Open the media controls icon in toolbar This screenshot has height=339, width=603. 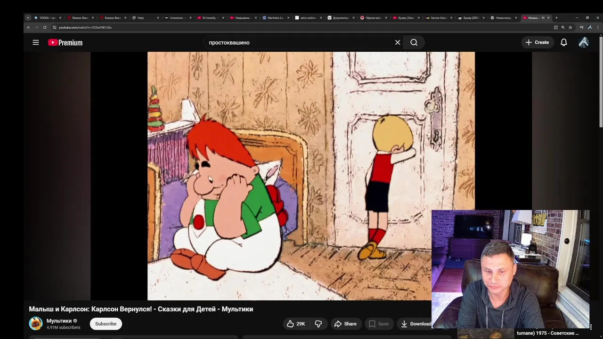[x=582, y=27]
